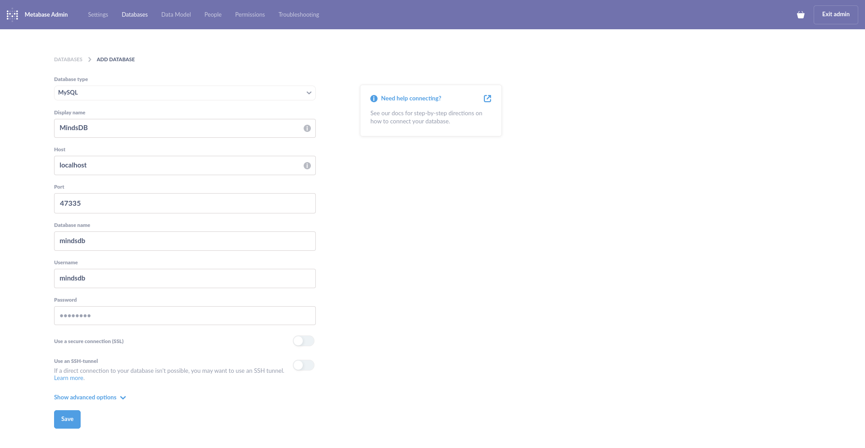Click the blue info icon in help card
Screen dimensions: 865x448
374,99
